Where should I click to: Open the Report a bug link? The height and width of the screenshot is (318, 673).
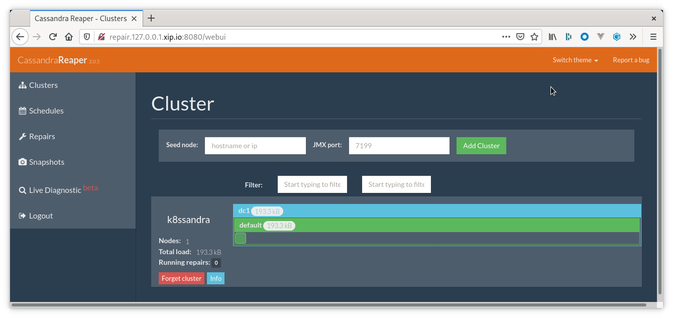pyautogui.click(x=631, y=60)
